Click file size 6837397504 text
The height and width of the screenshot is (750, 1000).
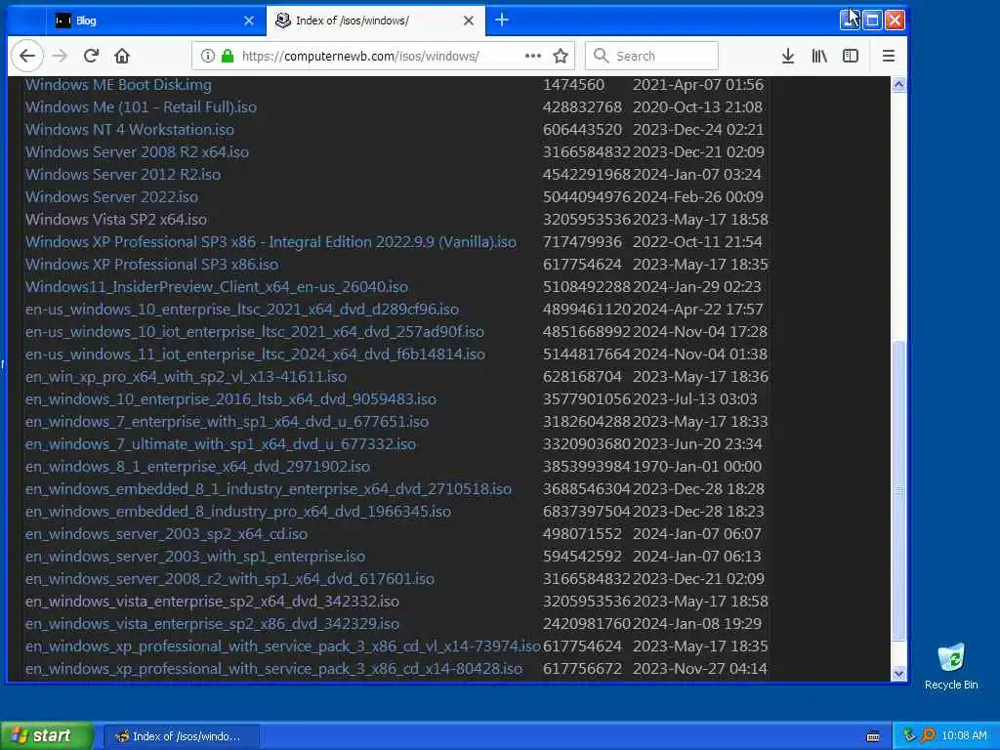coord(586,511)
